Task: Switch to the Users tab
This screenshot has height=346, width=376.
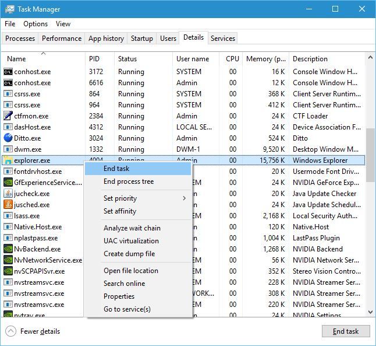Action: 168,39
